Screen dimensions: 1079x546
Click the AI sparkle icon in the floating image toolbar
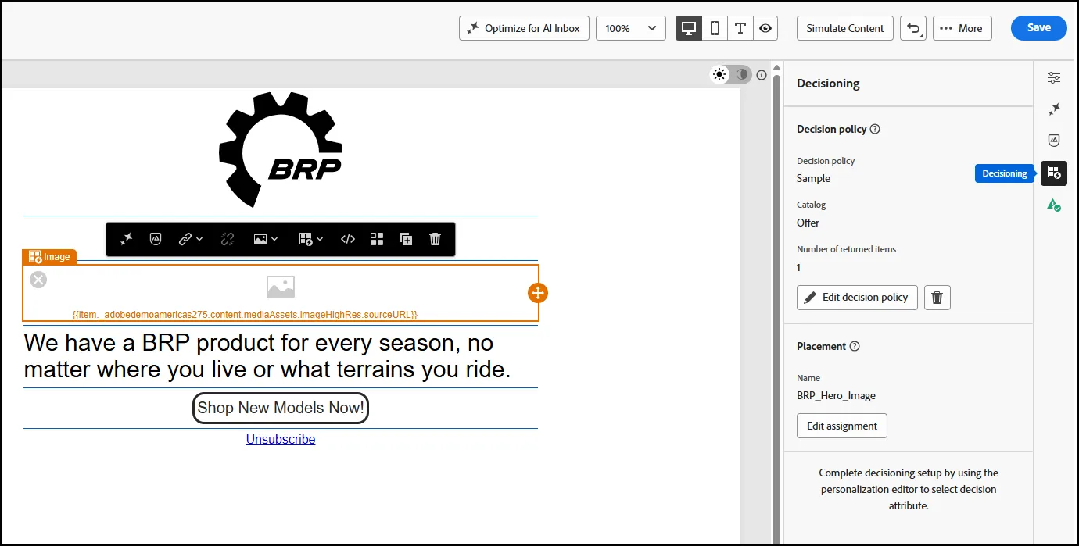click(x=126, y=240)
